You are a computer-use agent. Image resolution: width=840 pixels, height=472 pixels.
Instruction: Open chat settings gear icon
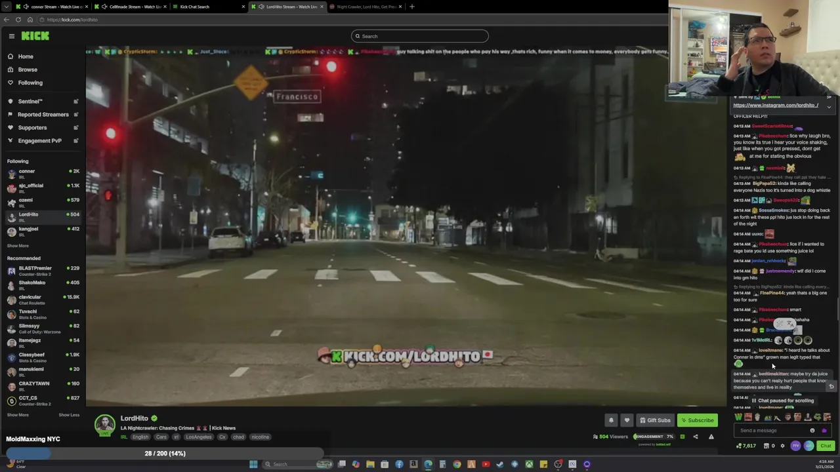click(782, 446)
